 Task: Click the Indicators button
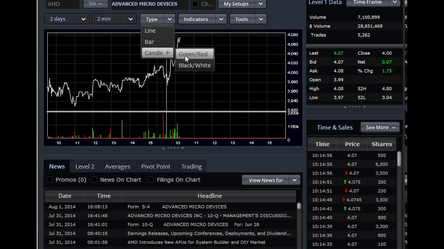pos(196,19)
